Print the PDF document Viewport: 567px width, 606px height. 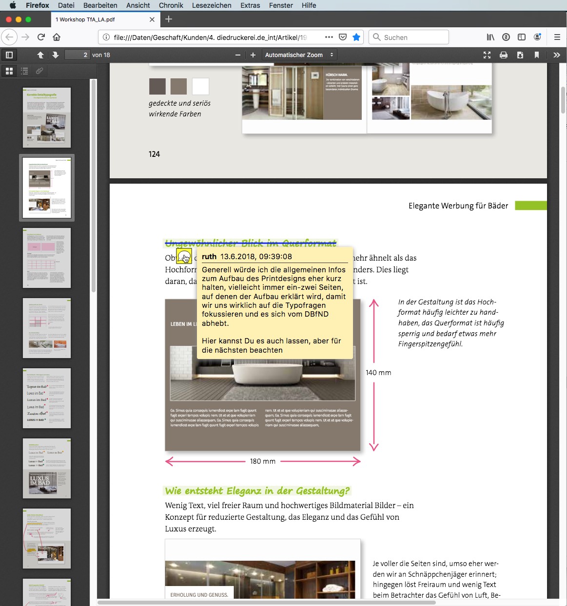pos(504,55)
